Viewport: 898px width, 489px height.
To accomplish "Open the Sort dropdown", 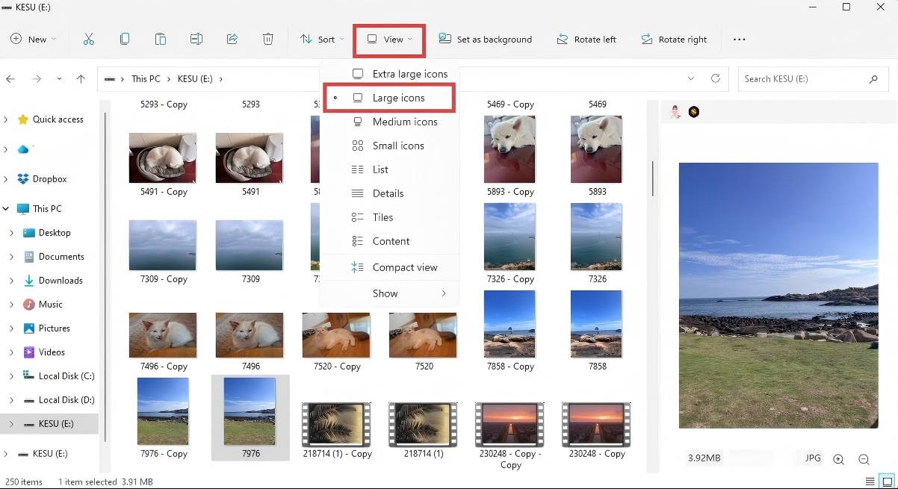I will (x=322, y=40).
